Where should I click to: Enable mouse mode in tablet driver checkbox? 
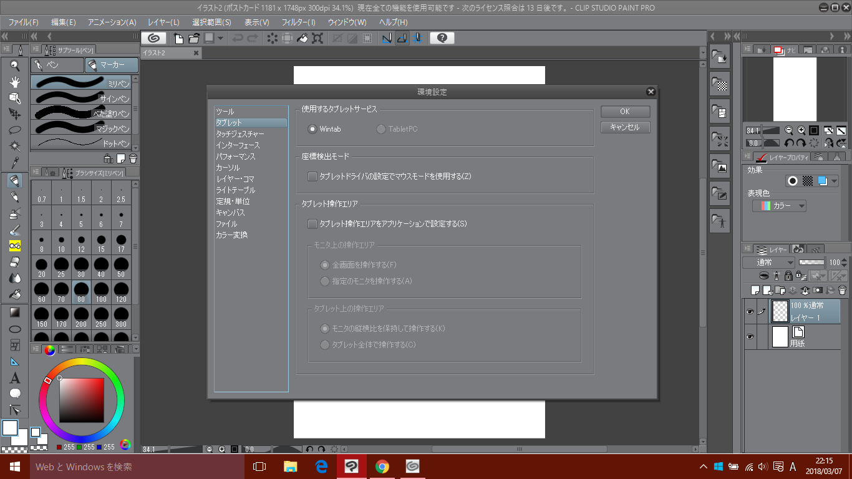pyautogui.click(x=312, y=177)
